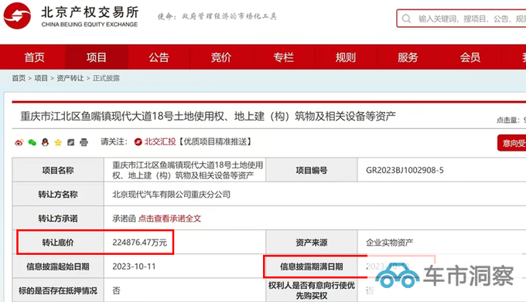Select the price 224876.47万元

[x=139, y=243]
